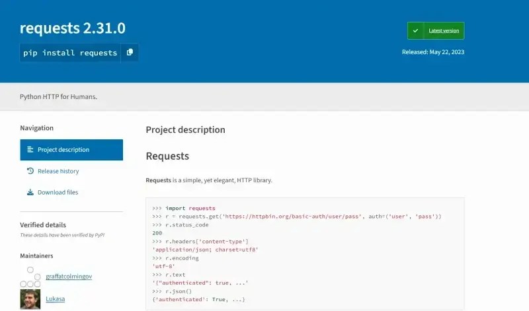The image size is (529, 311).
Task: Open maintainer Lukasa profile link
Action: [56, 299]
